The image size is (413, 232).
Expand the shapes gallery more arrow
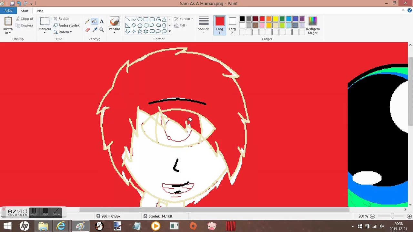pyautogui.click(x=170, y=31)
